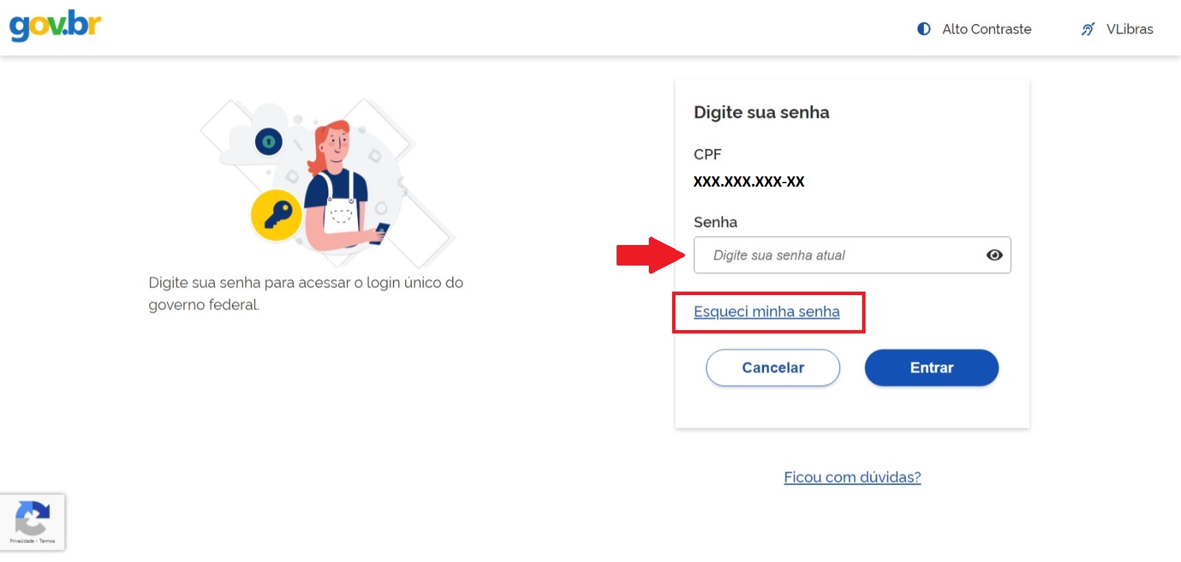The width and height of the screenshot is (1181, 562).
Task: Click the 'Alto Contraste' text label
Action: (987, 29)
